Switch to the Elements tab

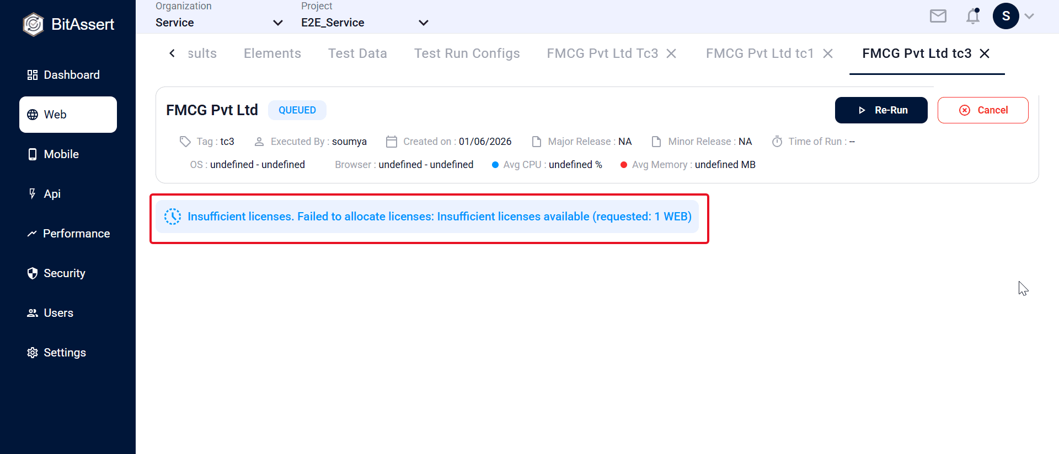click(272, 53)
